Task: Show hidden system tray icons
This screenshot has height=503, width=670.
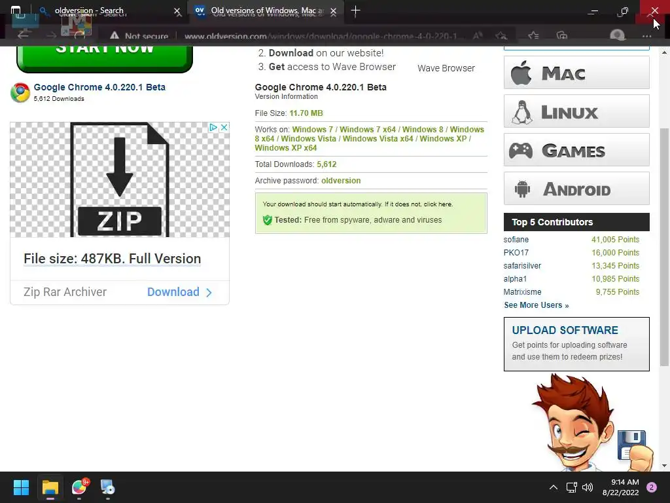Action: coord(554,487)
